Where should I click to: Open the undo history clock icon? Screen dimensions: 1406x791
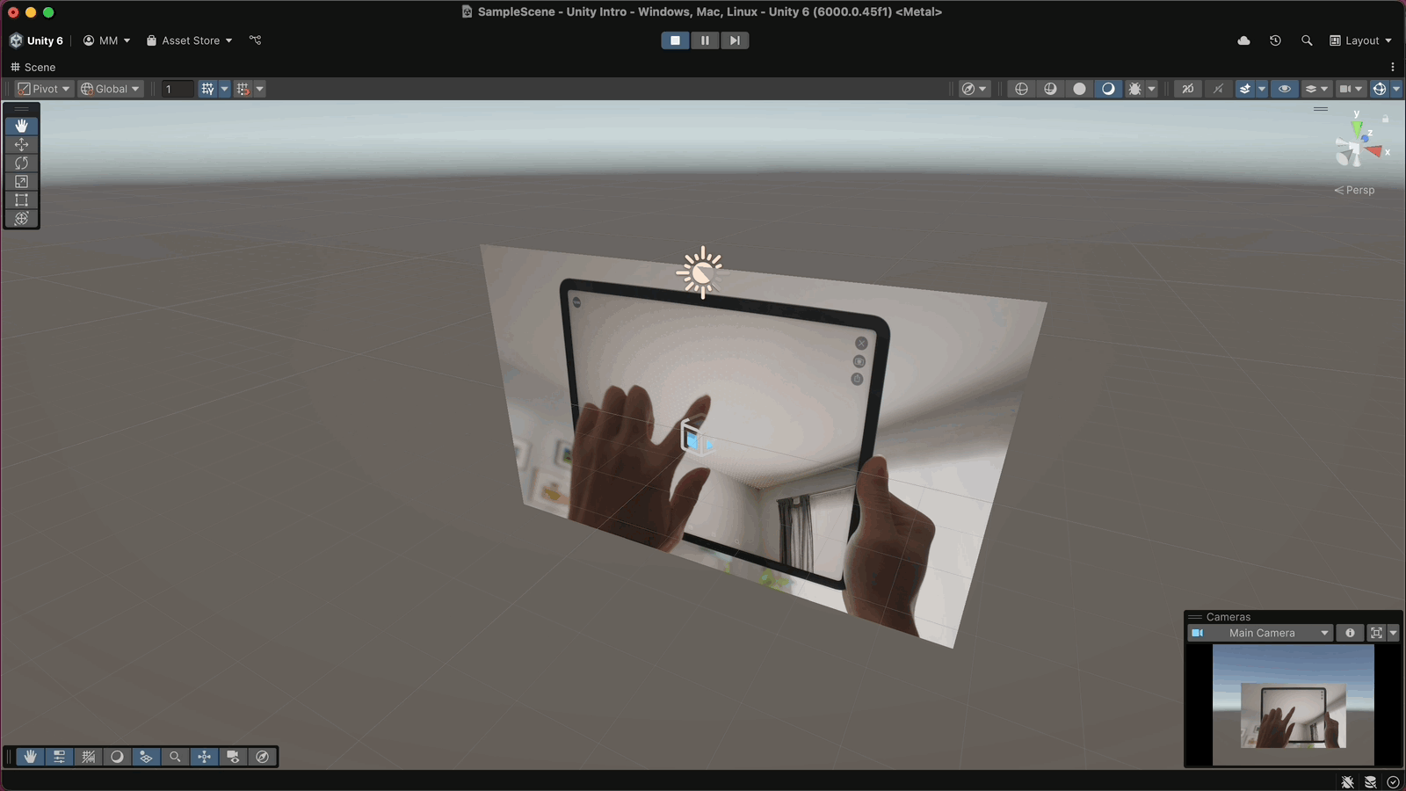1275,40
